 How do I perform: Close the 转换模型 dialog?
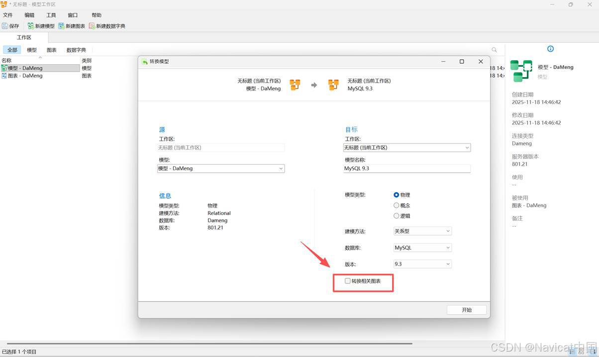[481, 61]
